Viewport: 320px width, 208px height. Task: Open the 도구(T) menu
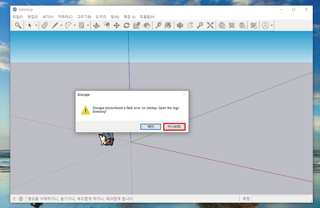pyautogui.click(x=101, y=17)
